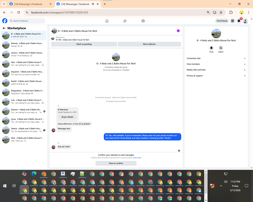Open Task View on the taskbar
Image resolution: width=253 pixels, height=202 pixels.
tap(14, 186)
